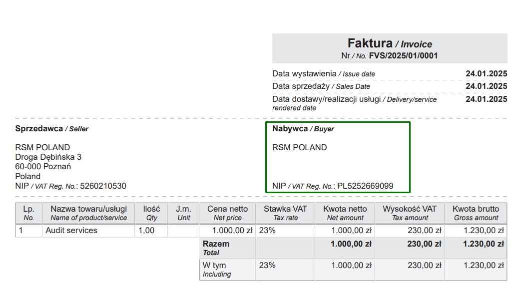The image size is (522, 300).
Task: Click RSM POLAND name in the buyer box
Action: pyautogui.click(x=299, y=147)
